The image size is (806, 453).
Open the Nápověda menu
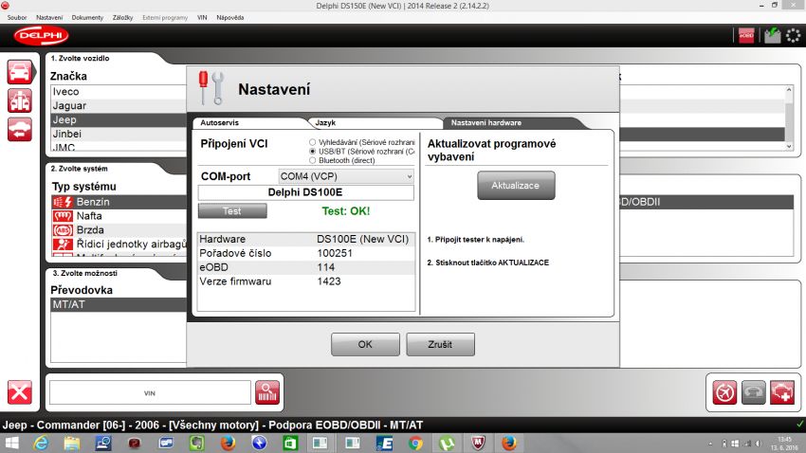point(230,17)
